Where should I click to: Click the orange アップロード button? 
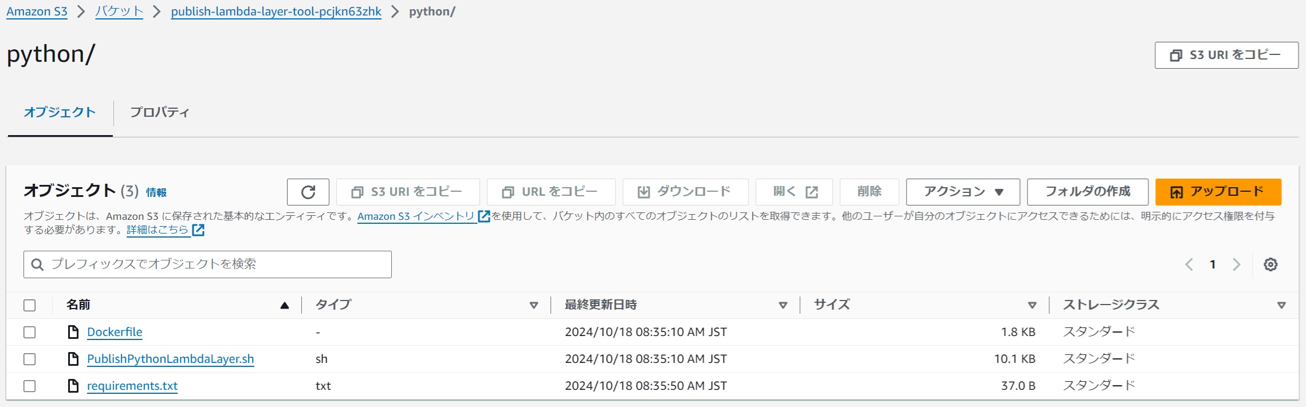point(1218,192)
